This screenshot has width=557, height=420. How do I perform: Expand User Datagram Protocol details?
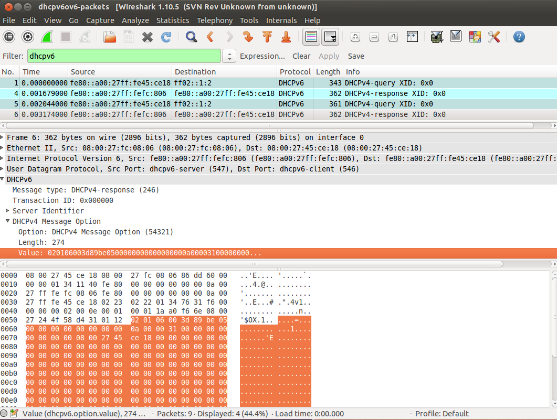click(x=2, y=168)
